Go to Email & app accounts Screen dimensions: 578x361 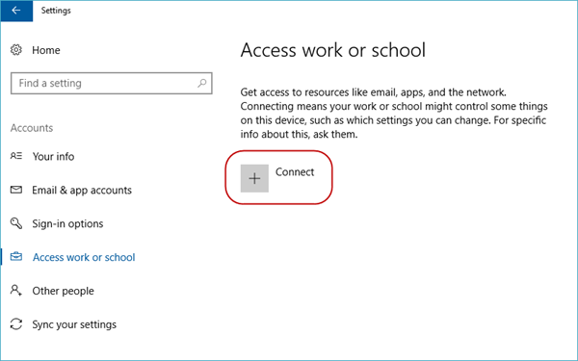coord(82,190)
